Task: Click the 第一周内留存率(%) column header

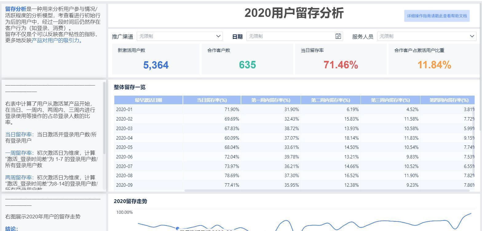Action: tap(271, 100)
